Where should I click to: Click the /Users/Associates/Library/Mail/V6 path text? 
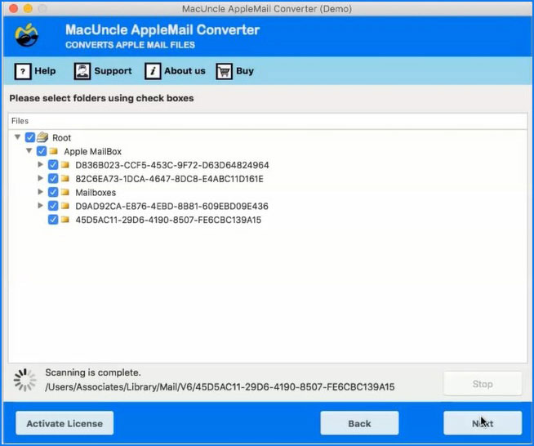click(x=220, y=386)
